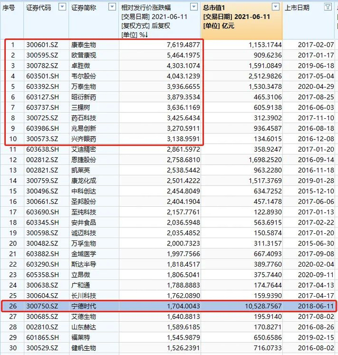Select the 序号 column header
338x355 pixels.
click(9, 8)
